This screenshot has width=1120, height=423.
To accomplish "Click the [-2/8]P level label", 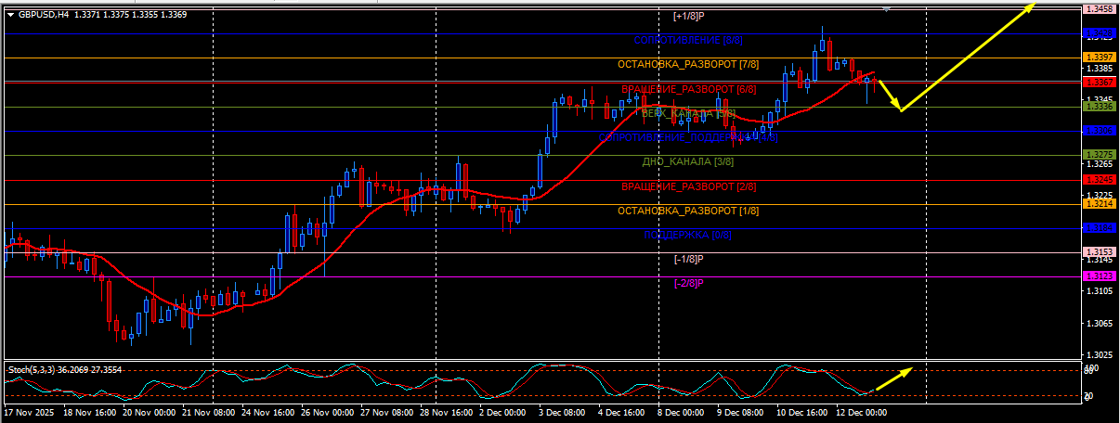I will pyautogui.click(x=688, y=284).
